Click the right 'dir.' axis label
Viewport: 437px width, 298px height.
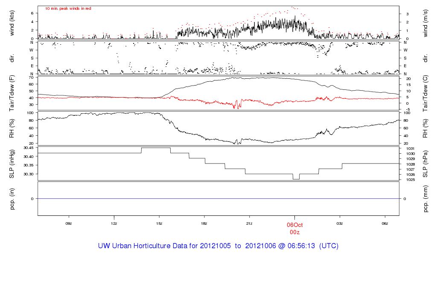click(425, 58)
